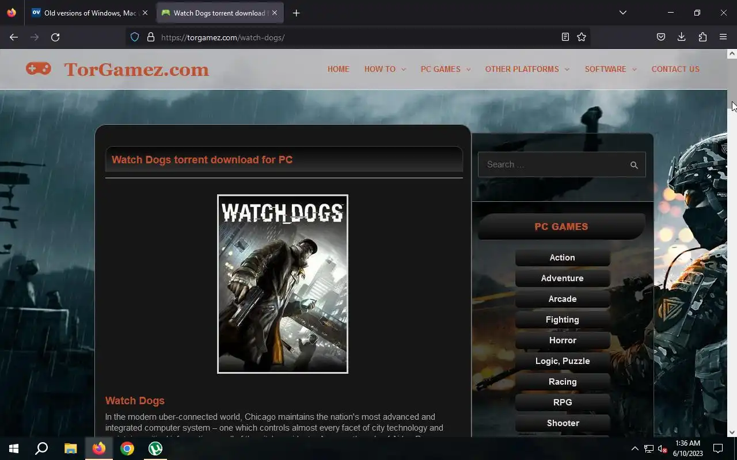
Task: Open the list all tabs dropdown
Action: point(622,13)
